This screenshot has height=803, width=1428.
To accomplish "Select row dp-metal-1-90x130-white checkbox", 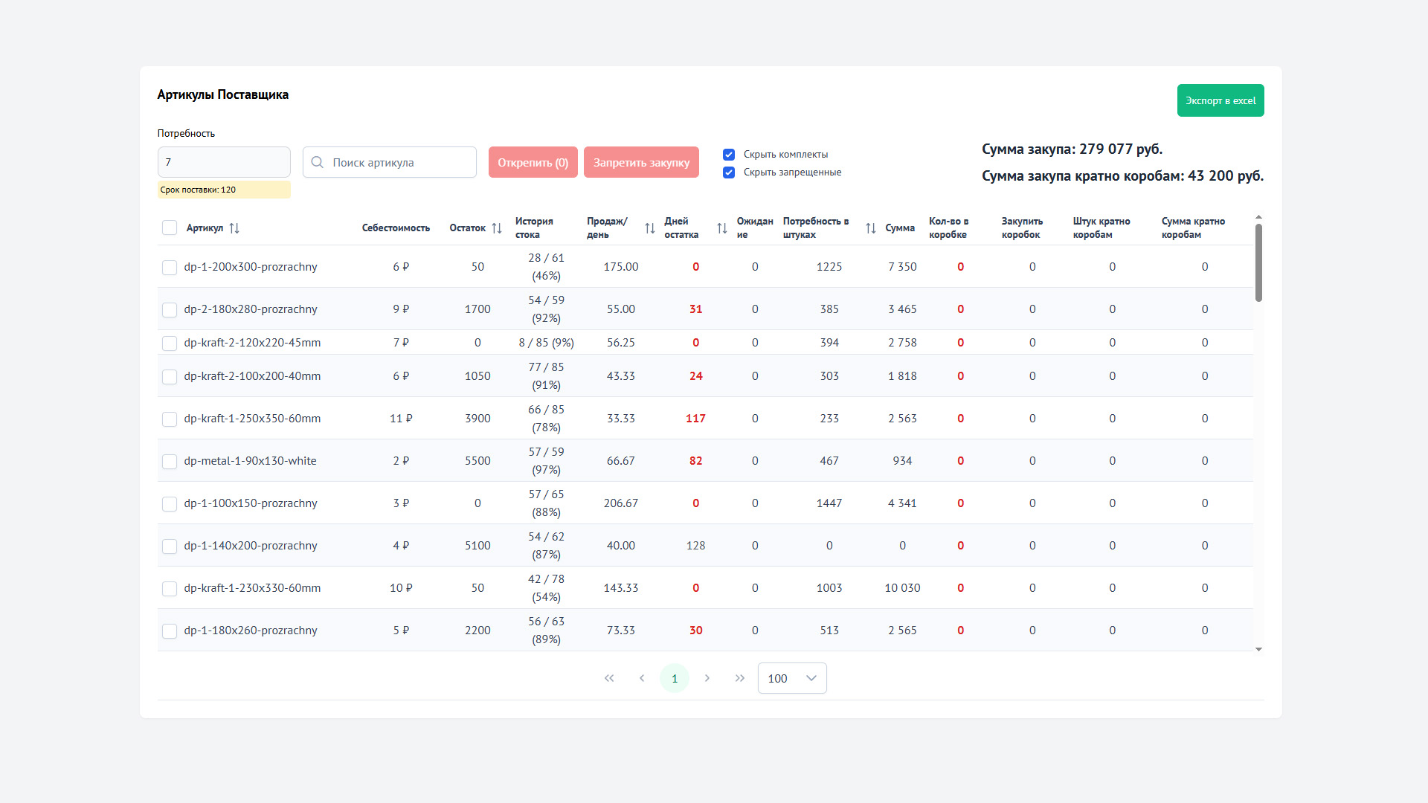I will (170, 462).
